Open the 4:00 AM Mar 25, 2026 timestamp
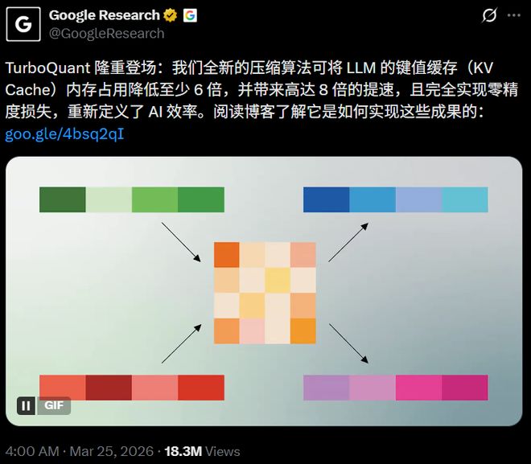Viewport: 531px width, 464px height. (76, 451)
